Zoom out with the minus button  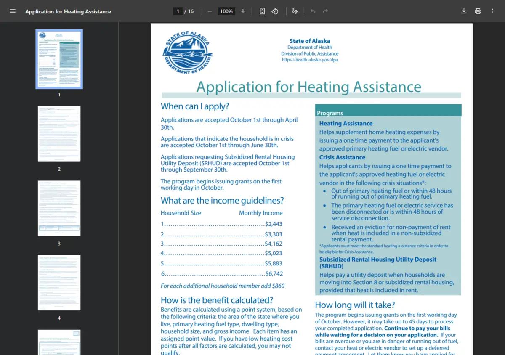210,11
